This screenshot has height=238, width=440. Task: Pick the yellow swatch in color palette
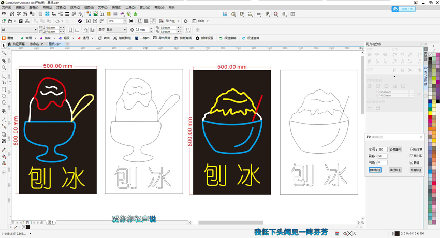(x=430, y=113)
